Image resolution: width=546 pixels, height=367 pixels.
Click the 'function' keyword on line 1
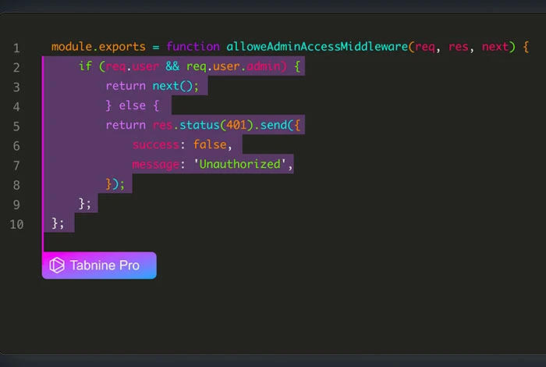tap(193, 46)
